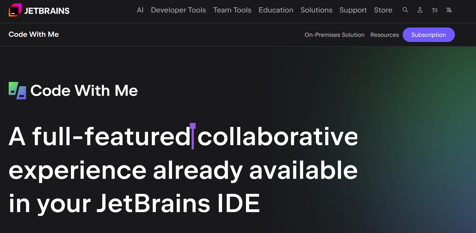The width and height of the screenshot is (476, 233).
Task: Open the Team Tools menu
Action: point(232,10)
